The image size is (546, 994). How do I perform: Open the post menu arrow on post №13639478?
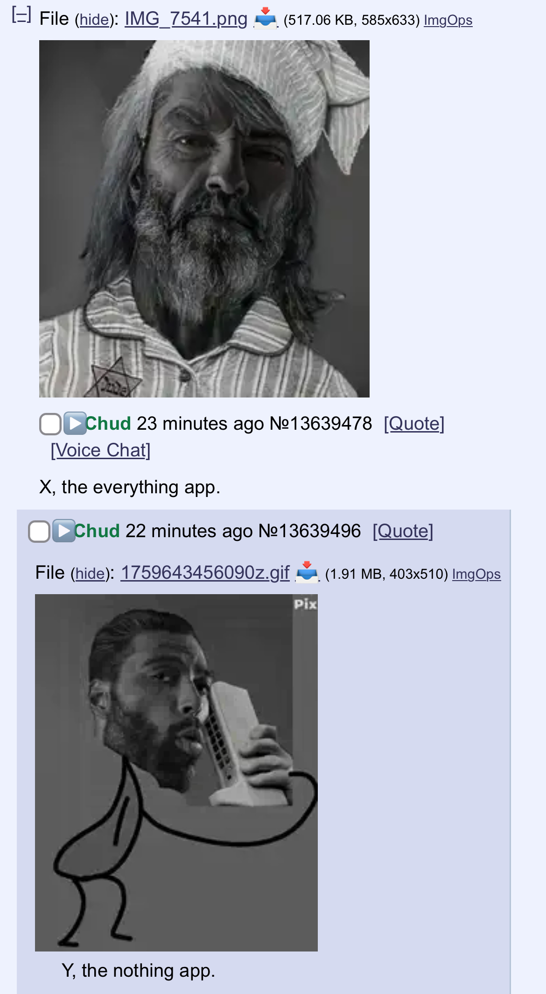click(75, 423)
